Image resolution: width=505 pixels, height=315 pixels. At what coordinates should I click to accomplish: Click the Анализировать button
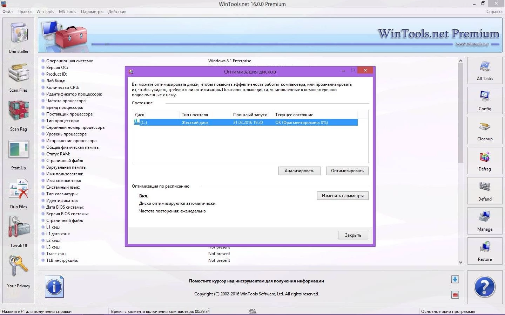point(299,171)
